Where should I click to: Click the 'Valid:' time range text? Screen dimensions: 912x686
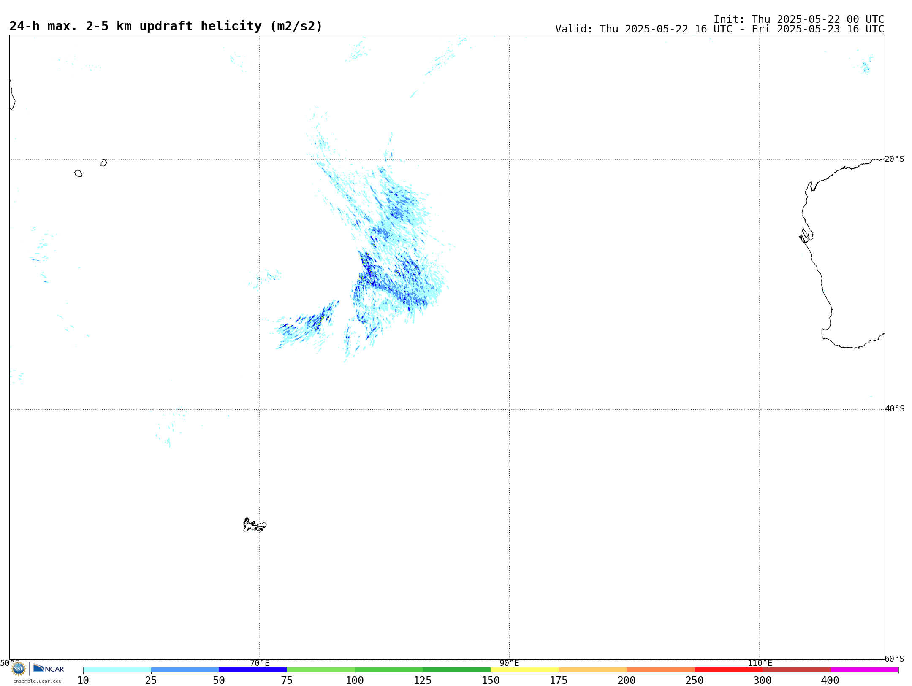(x=719, y=29)
